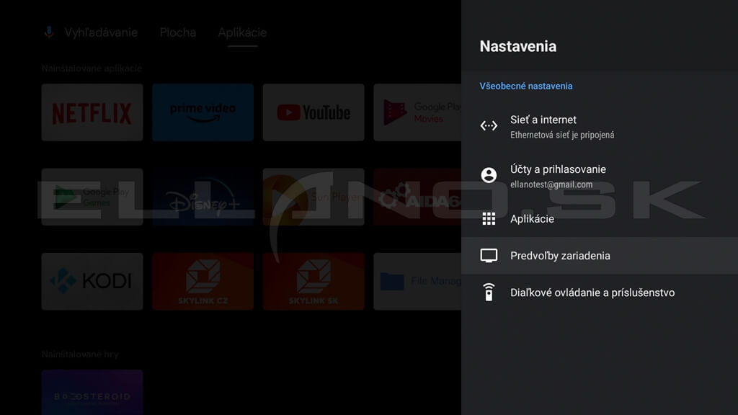Open Účty a prihlasovanie settings
The image size is (738, 415).
point(600,177)
